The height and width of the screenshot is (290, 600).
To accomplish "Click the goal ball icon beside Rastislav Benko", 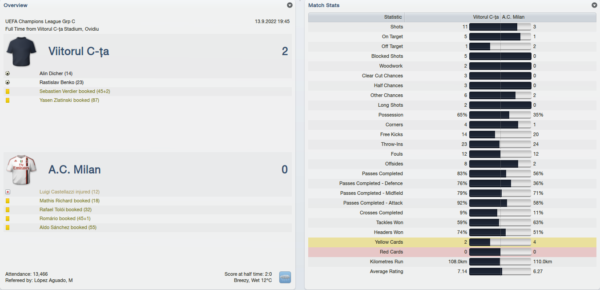I will [x=8, y=82].
